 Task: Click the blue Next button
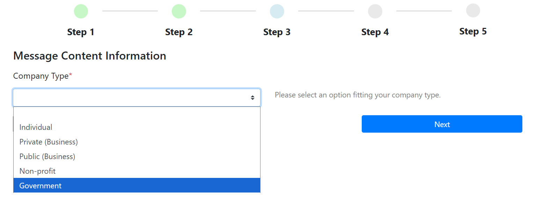[x=442, y=124]
